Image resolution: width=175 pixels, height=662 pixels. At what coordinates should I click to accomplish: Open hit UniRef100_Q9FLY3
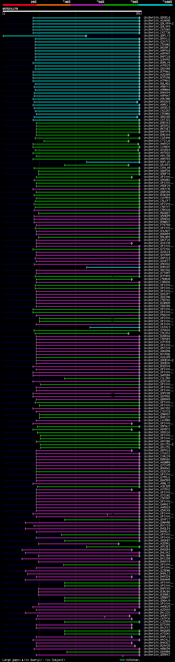click(x=157, y=36)
